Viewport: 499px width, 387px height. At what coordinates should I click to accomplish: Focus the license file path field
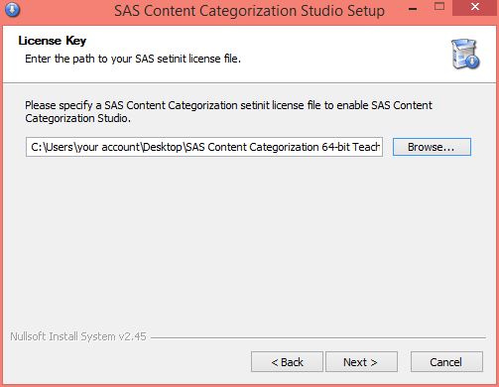[x=204, y=147]
